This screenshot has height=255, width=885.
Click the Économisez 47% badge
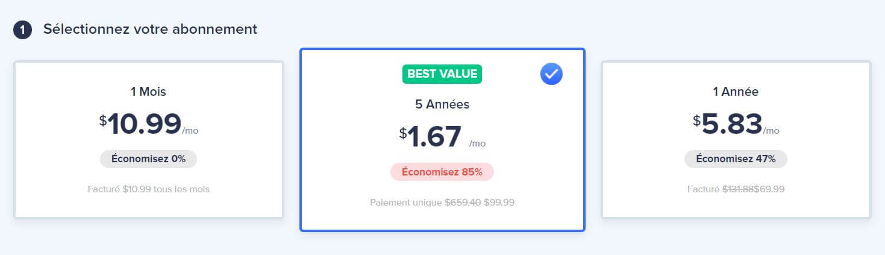click(x=736, y=159)
